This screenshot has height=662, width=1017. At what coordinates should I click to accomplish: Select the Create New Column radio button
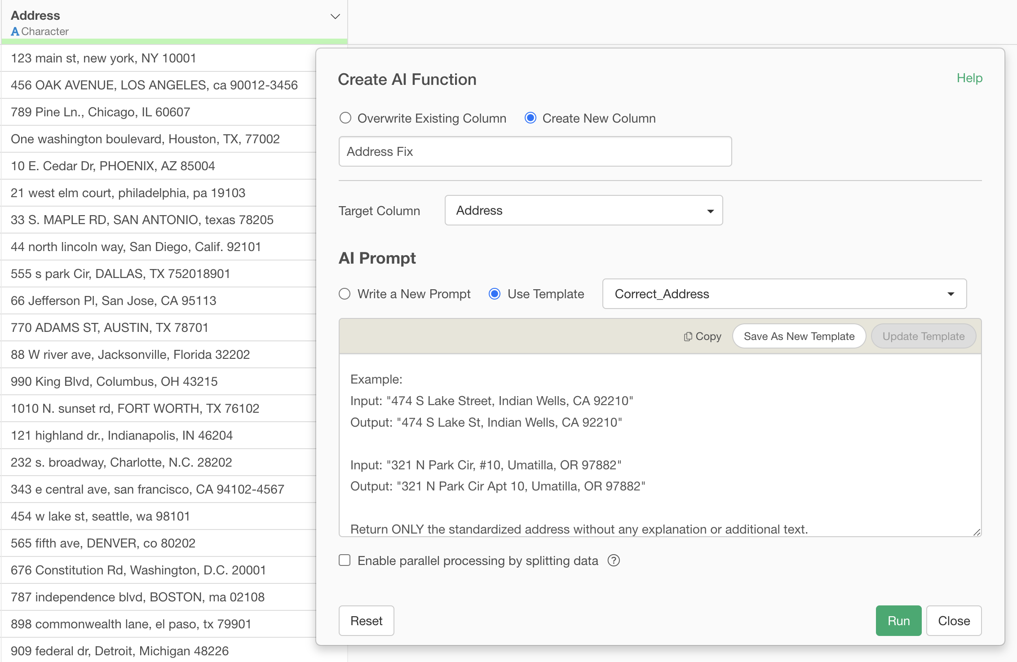click(531, 118)
